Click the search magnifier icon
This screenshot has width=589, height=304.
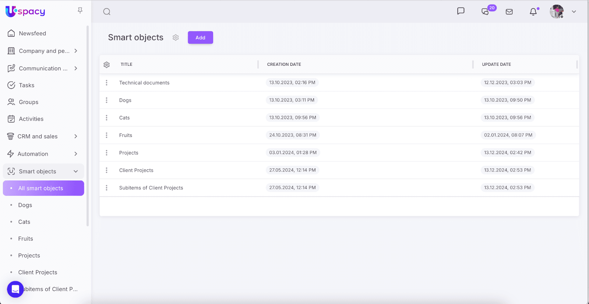(x=107, y=12)
